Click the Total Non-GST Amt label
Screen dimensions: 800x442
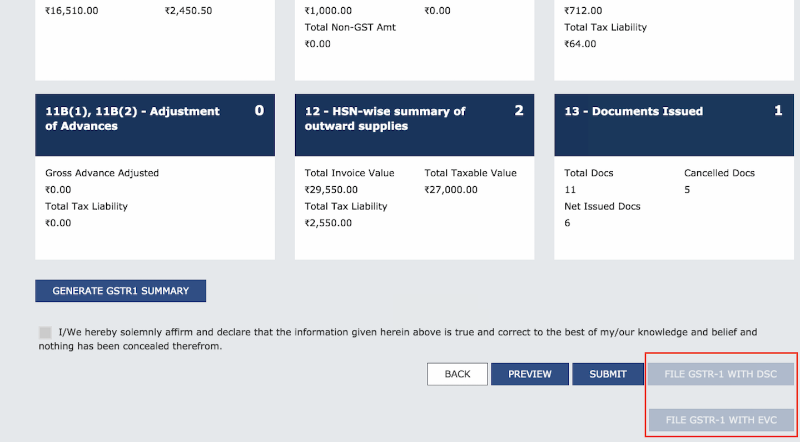coord(350,27)
